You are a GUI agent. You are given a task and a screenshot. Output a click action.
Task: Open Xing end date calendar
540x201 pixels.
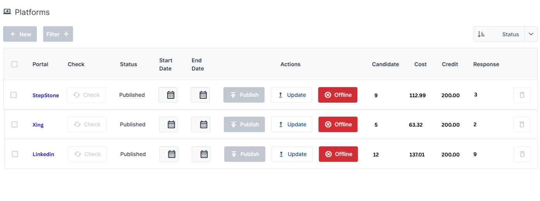pos(201,124)
